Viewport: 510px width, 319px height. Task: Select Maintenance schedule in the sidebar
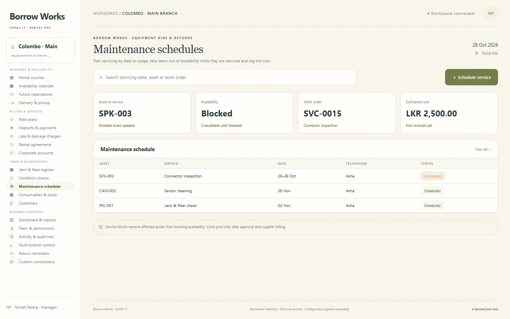40,187
